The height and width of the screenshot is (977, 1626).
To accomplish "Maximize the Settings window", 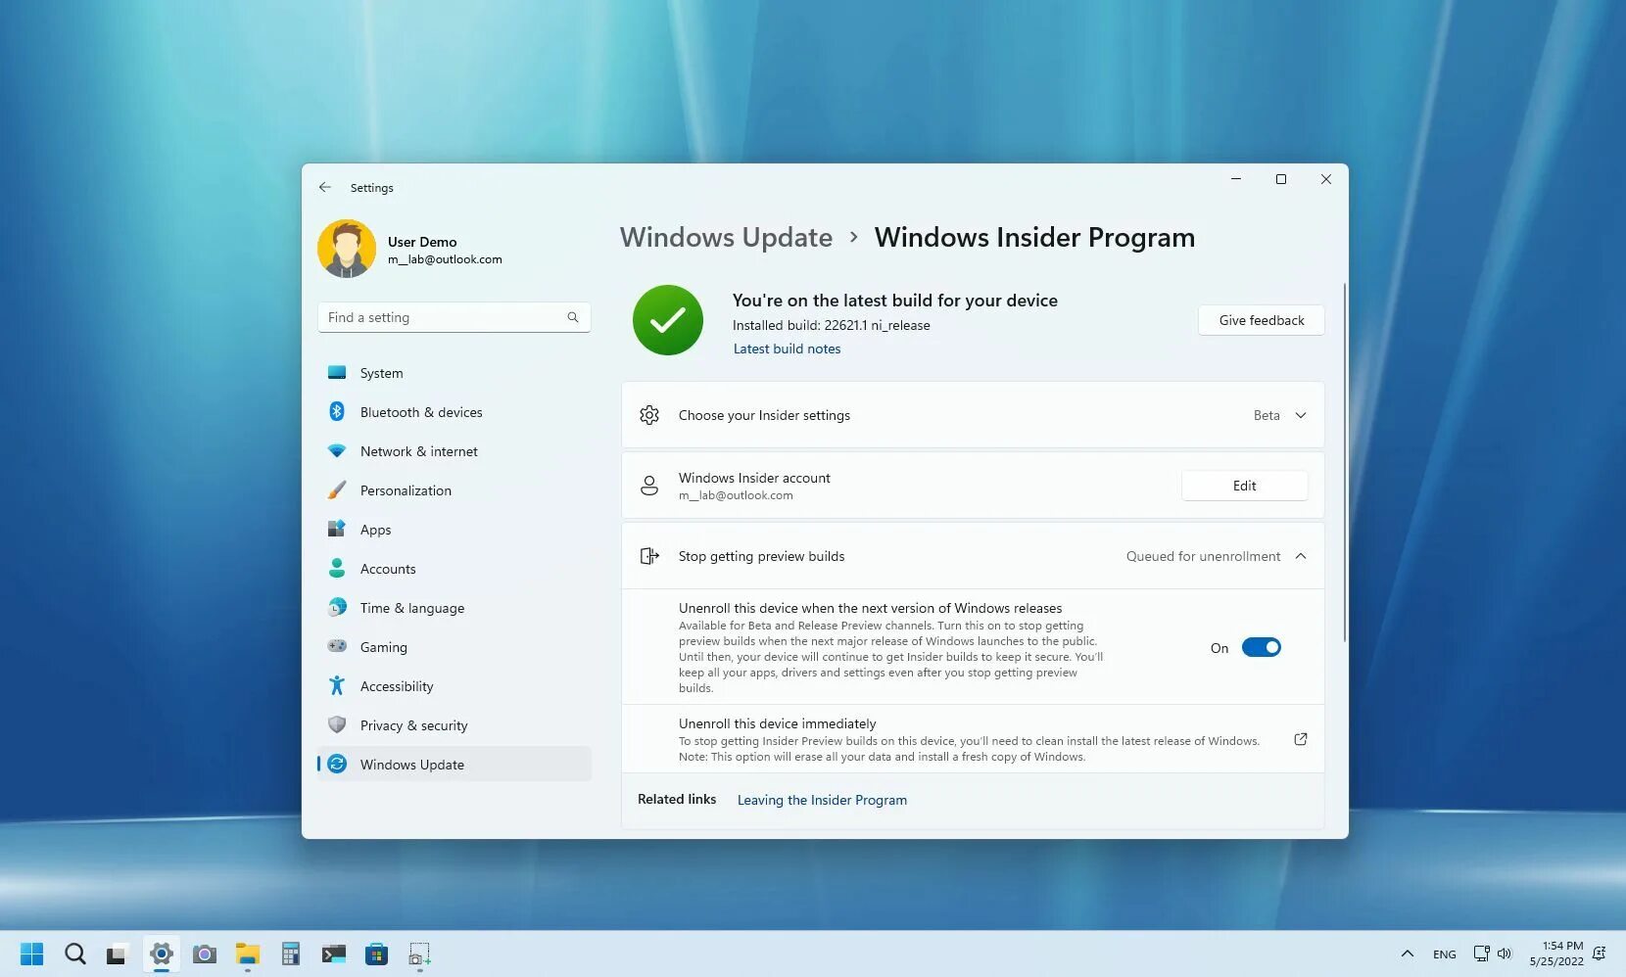I will [1281, 179].
